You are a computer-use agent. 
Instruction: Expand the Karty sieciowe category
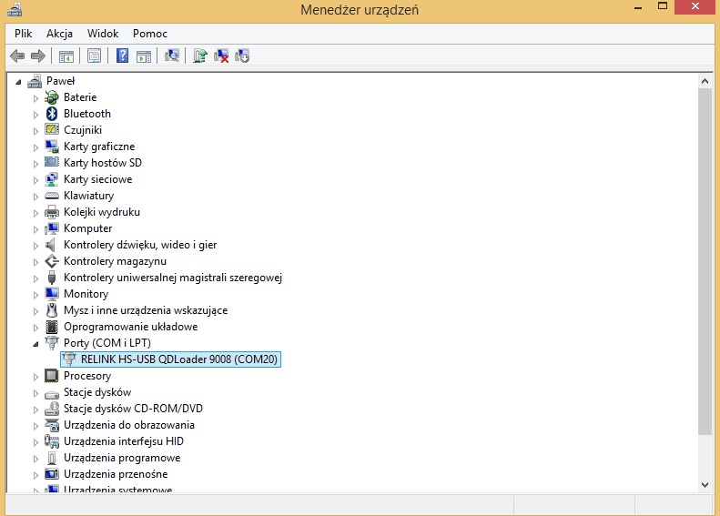click(x=36, y=179)
